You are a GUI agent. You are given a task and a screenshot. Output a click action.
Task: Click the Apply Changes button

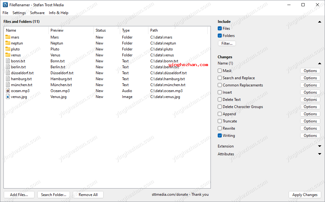click(305, 195)
